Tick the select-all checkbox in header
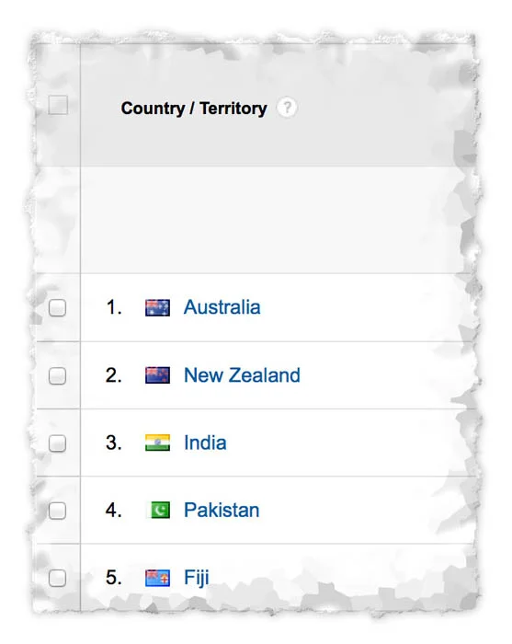Viewport: 512px width, 644px height. 58,105
